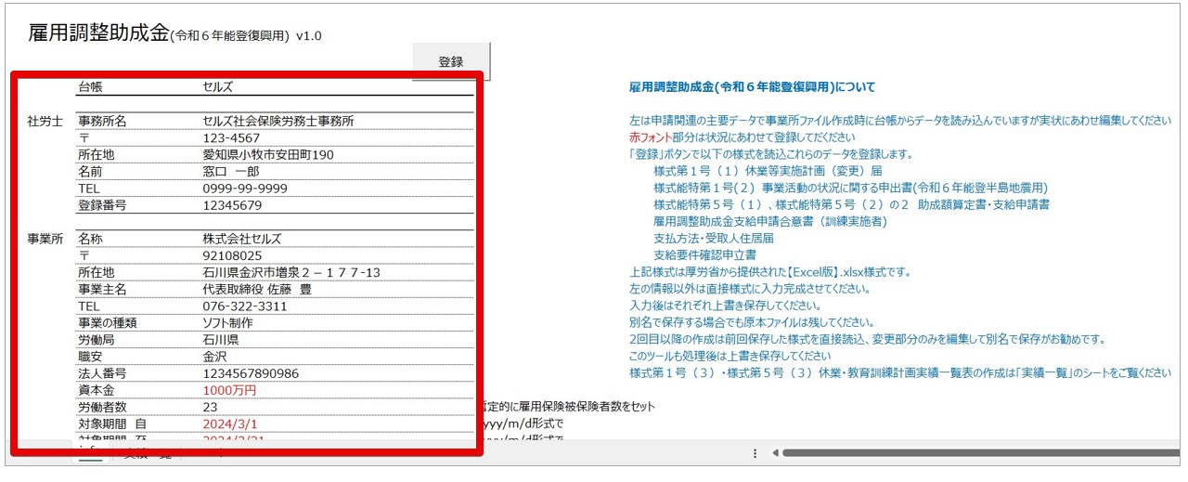Click the 登録 button

(x=451, y=61)
